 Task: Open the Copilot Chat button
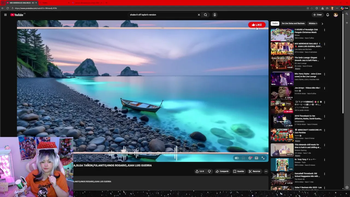point(344,8)
